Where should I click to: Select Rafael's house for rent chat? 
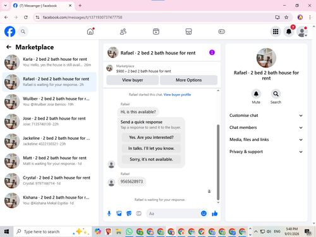(x=49, y=82)
